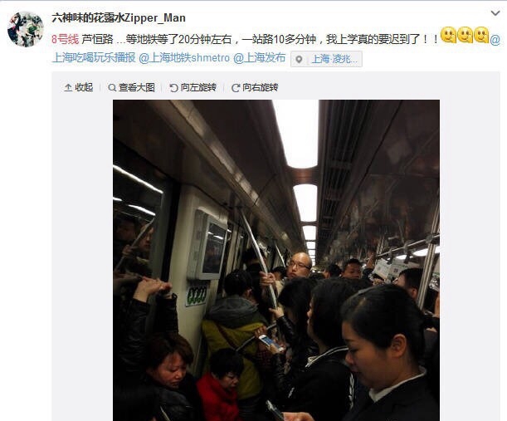Click the magnifier icon for large view

112,88
